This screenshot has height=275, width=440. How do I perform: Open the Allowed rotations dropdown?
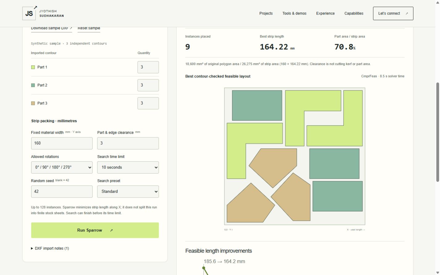(x=62, y=167)
